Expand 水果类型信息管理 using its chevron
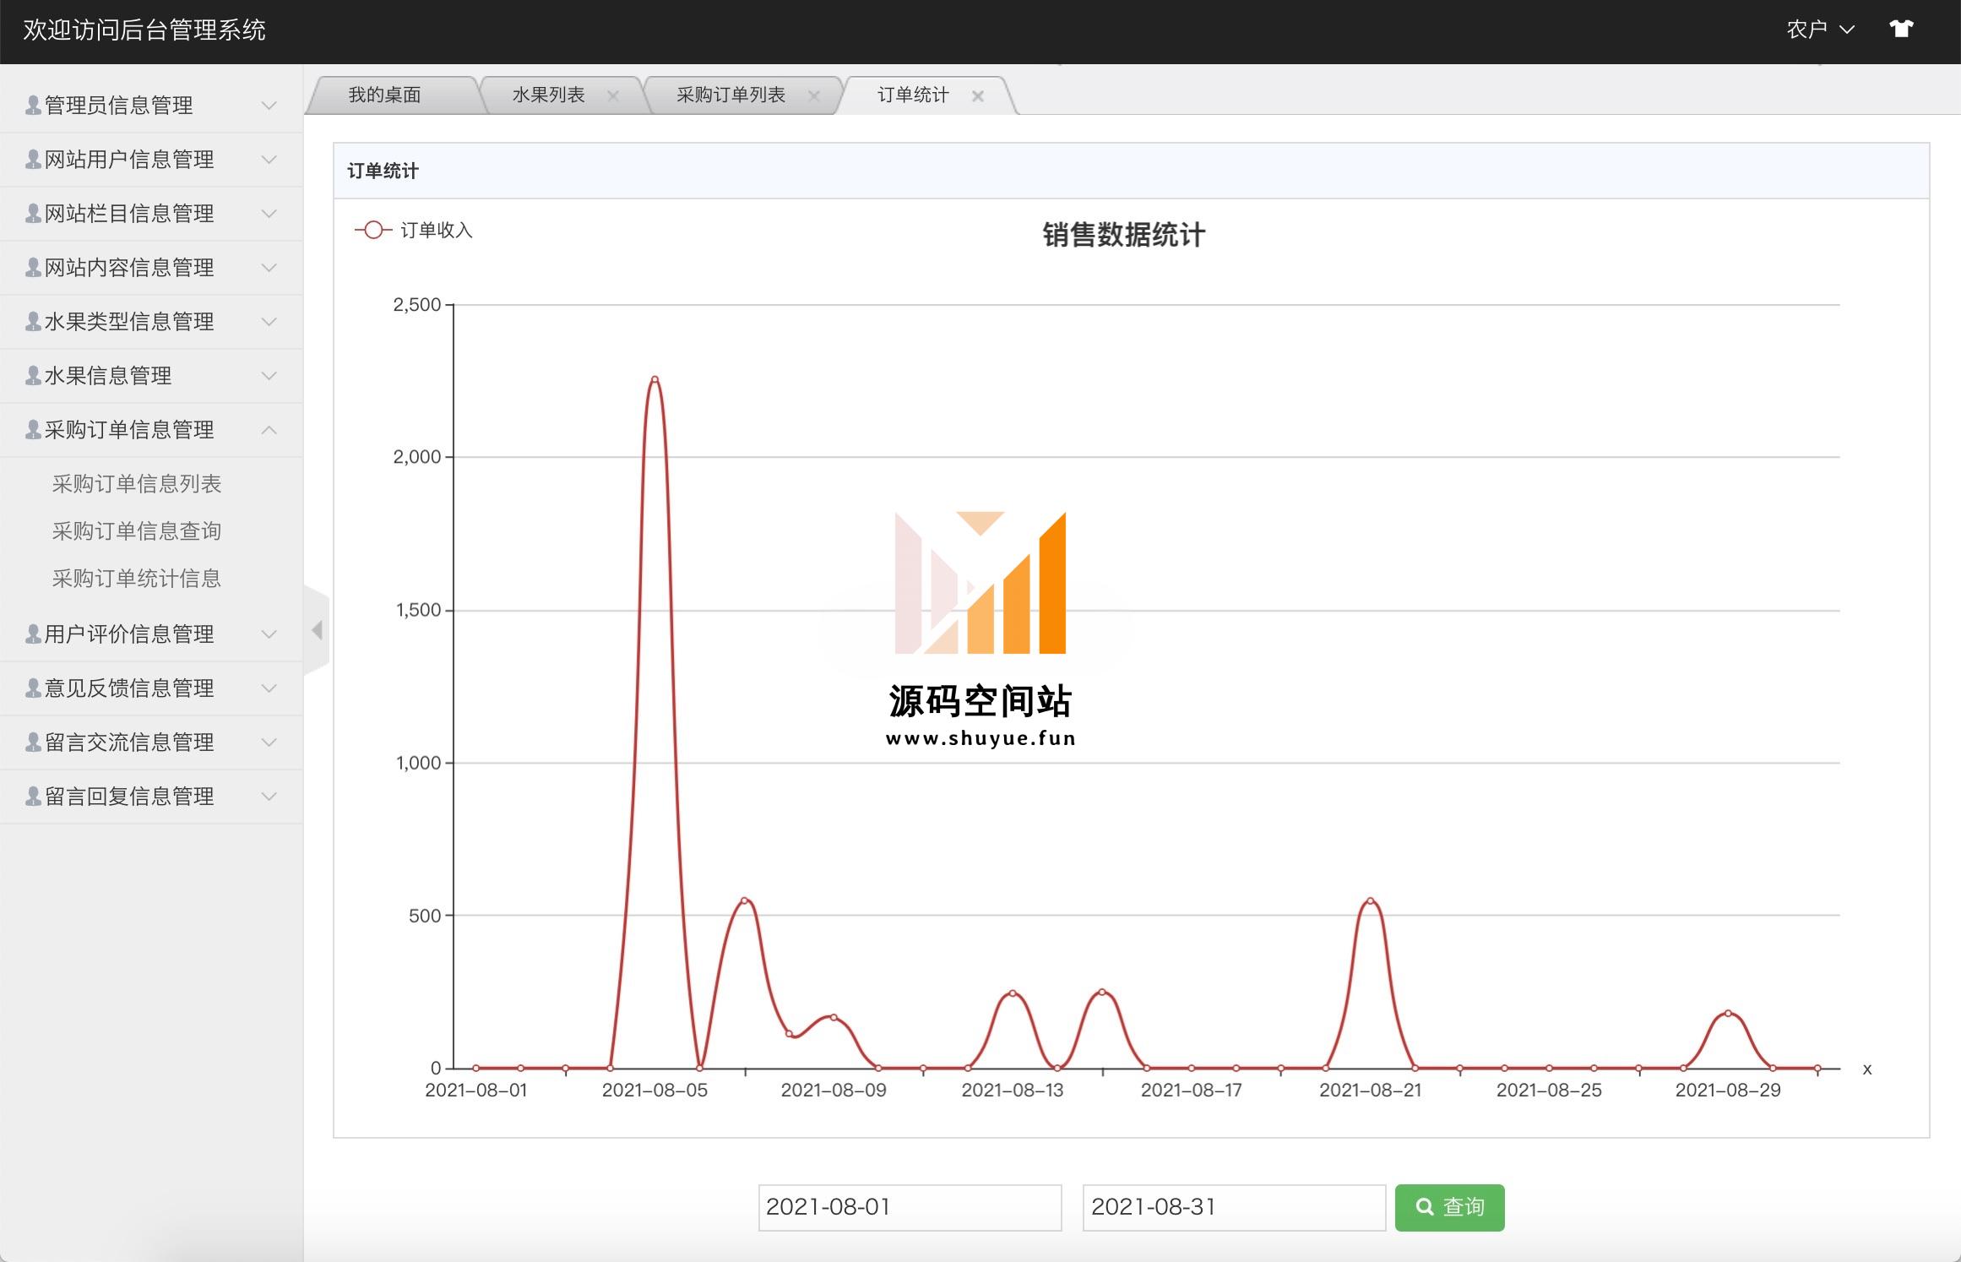1961x1262 pixels. pyautogui.click(x=269, y=322)
